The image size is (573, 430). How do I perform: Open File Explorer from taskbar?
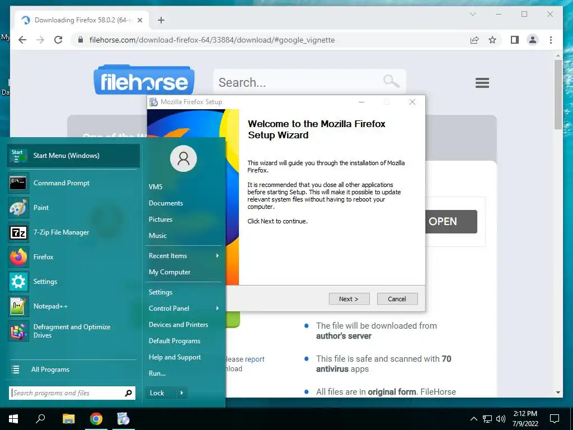68,419
